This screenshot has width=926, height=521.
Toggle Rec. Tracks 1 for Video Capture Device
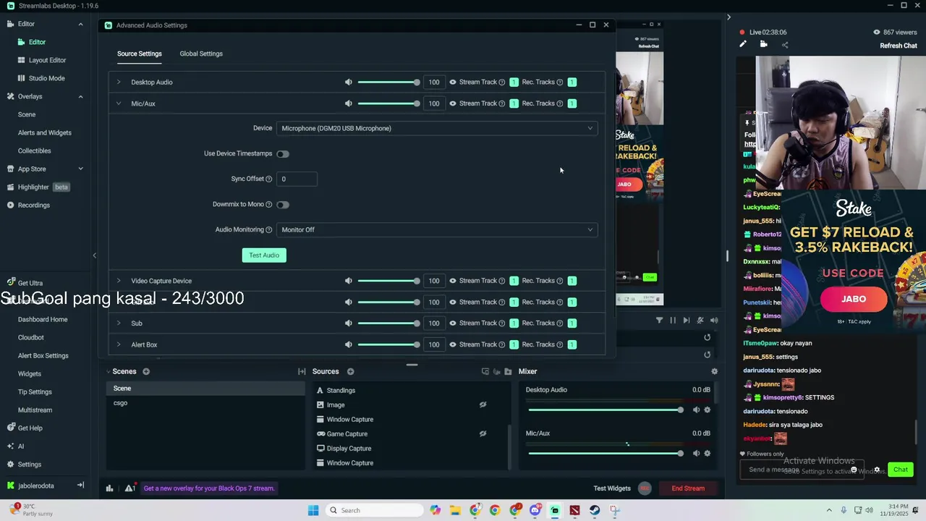click(572, 281)
